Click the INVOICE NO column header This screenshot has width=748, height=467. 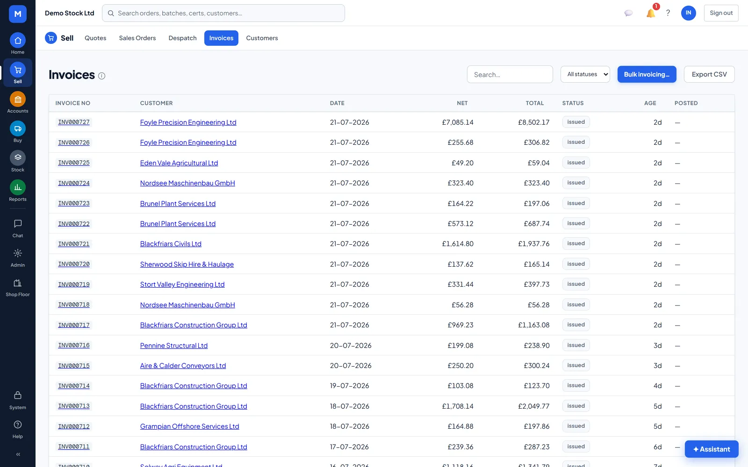click(x=73, y=103)
